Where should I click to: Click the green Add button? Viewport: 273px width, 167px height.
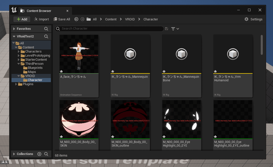(x=22, y=19)
